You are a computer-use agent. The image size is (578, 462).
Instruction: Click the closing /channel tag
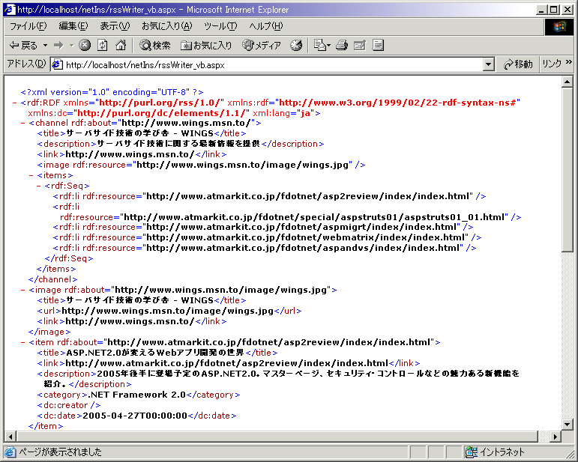(x=53, y=279)
